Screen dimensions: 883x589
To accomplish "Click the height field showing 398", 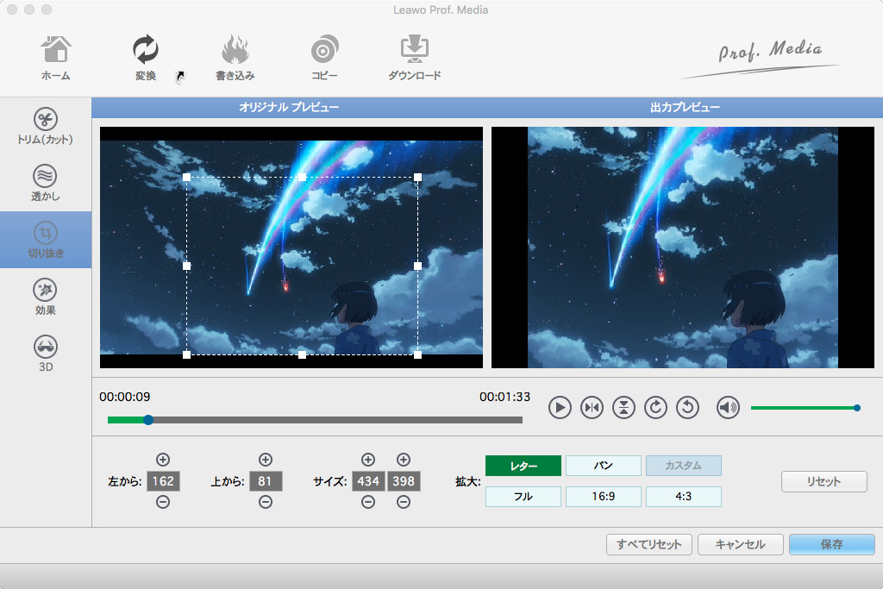I will click(x=404, y=481).
